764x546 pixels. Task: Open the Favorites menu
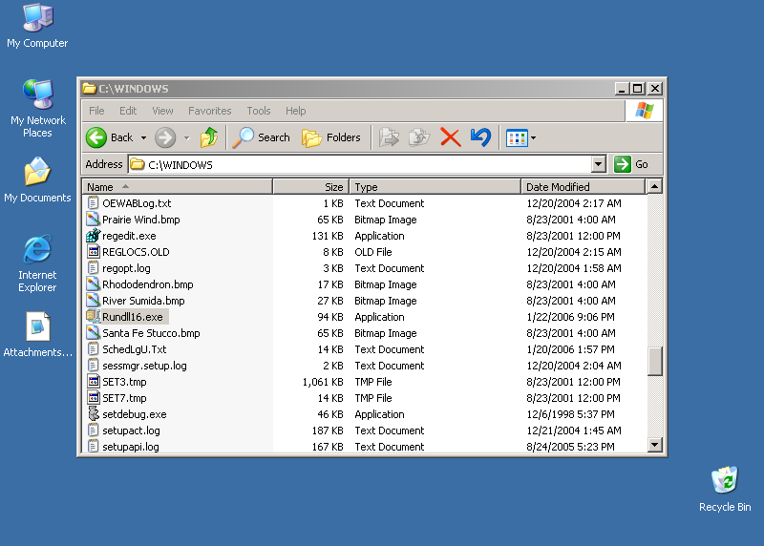point(209,111)
